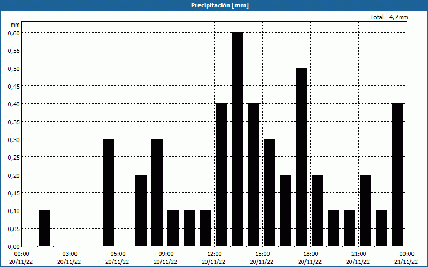Click the 00:00 20/11/22 x-axis label
The image size is (428, 267).
(x=21, y=258)
